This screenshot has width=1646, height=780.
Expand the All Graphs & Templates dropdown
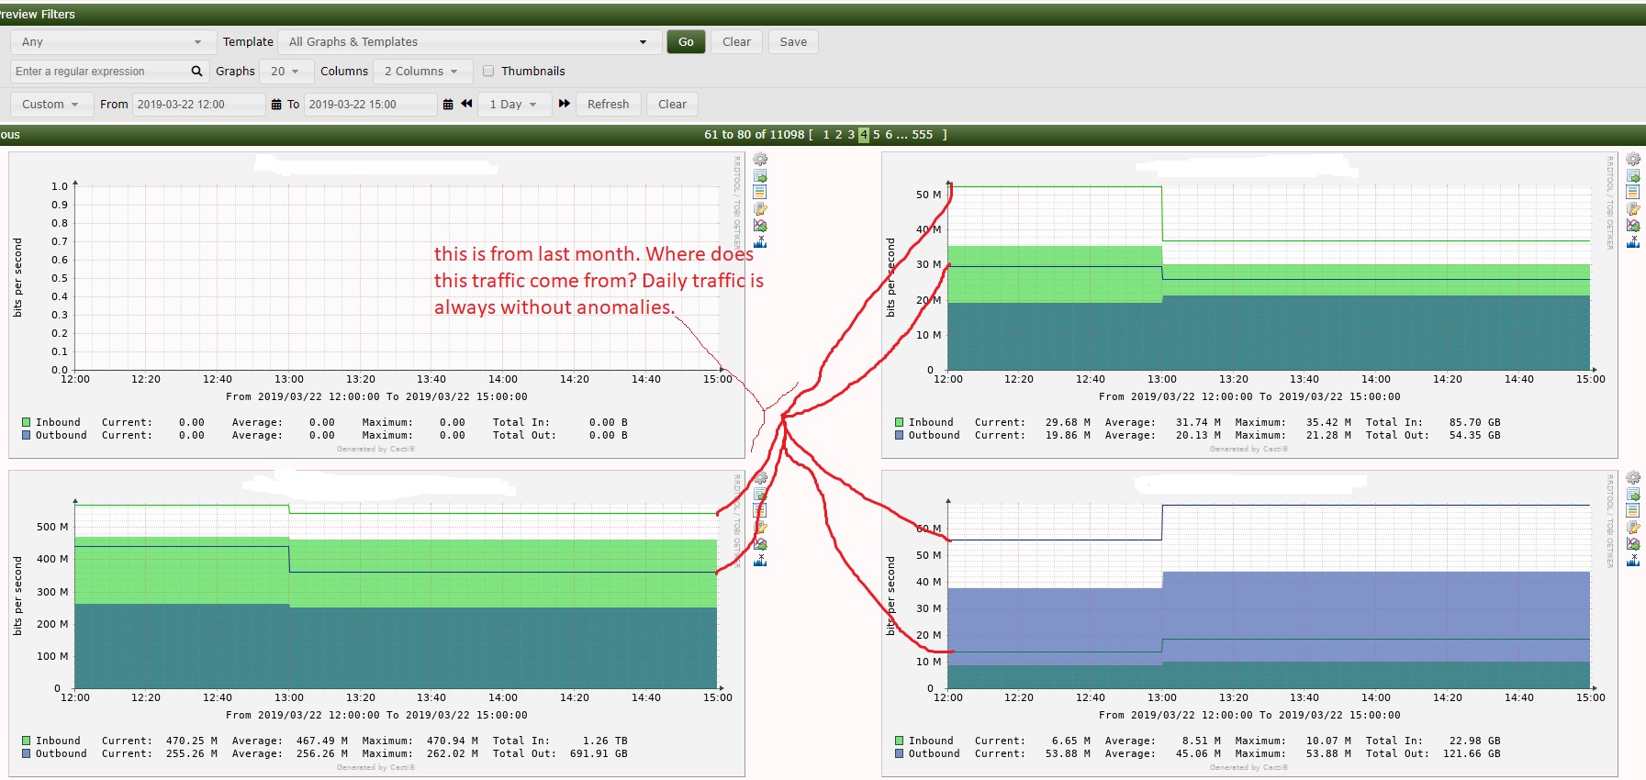pos(472,42)
